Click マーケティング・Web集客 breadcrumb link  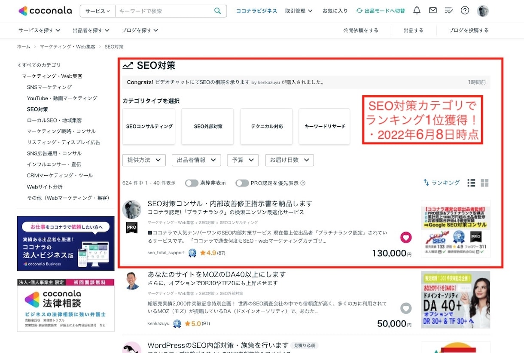coord(67,46)
